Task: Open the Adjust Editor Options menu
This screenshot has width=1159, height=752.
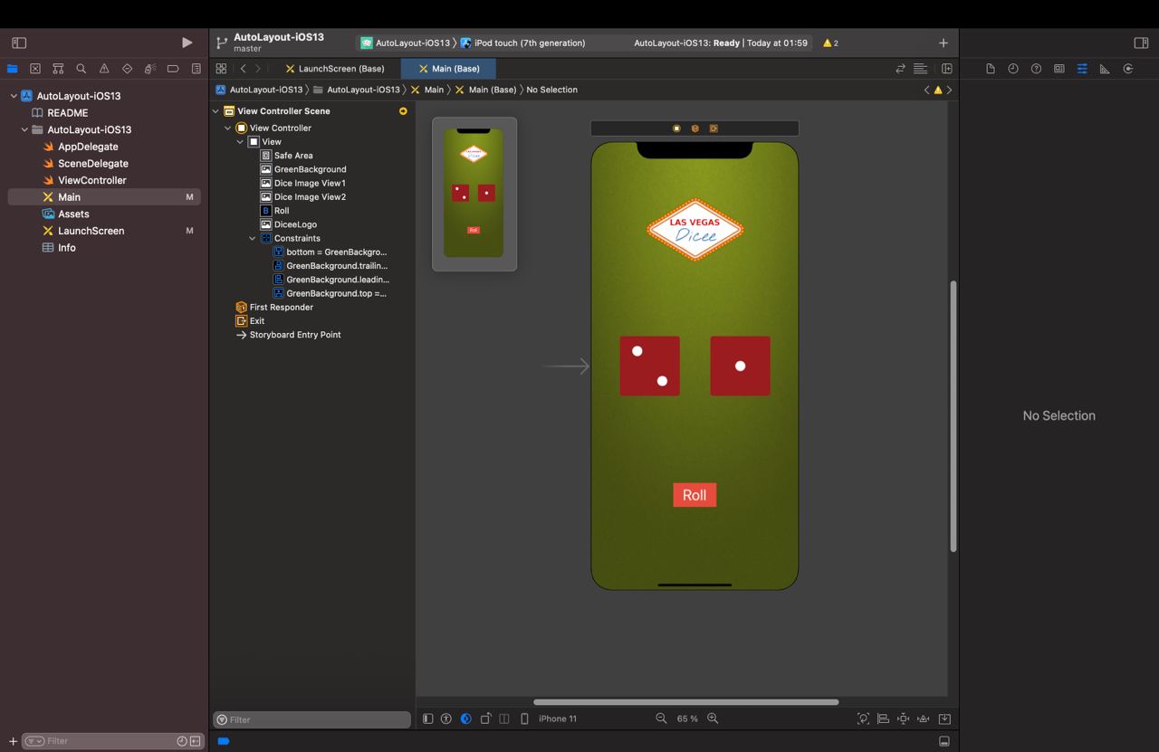Action: point(920,69)
